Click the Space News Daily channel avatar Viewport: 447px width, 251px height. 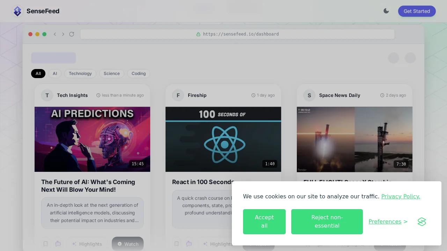pos(309,95)
